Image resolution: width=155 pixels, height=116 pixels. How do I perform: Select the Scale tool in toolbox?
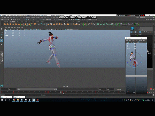tap(2, 44)
